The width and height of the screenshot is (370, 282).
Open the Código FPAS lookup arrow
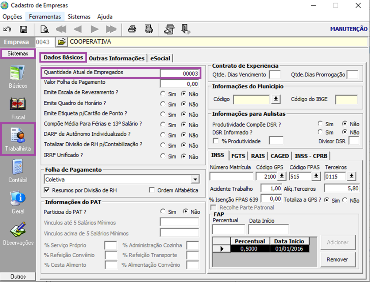click(x=316, y=176)
